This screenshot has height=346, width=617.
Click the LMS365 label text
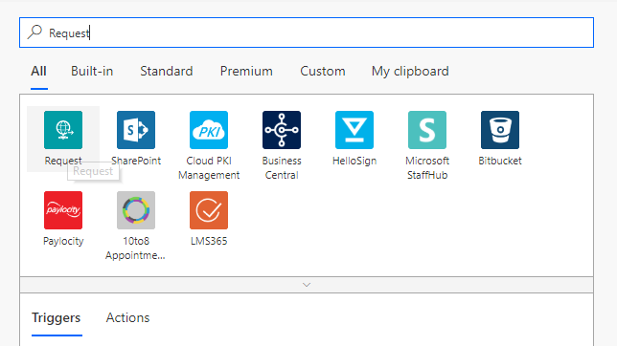(x=209, y=241)
